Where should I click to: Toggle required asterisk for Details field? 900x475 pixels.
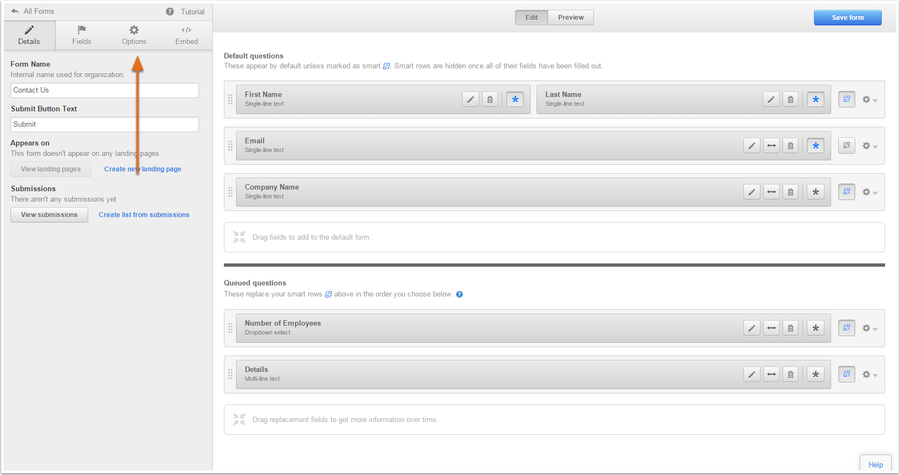coord(816,374)
